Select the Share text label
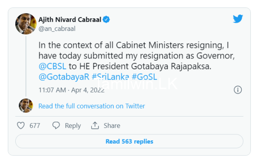The height and width of the screenshot is (167, 272). coord(112,125)
